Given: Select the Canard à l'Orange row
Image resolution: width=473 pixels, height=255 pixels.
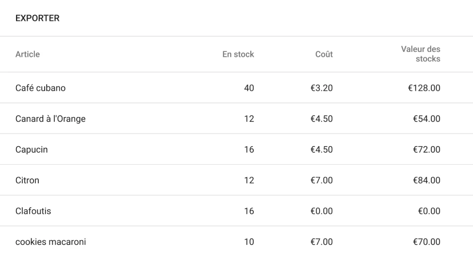Looking at the screenshot, I should pos(50,119).
